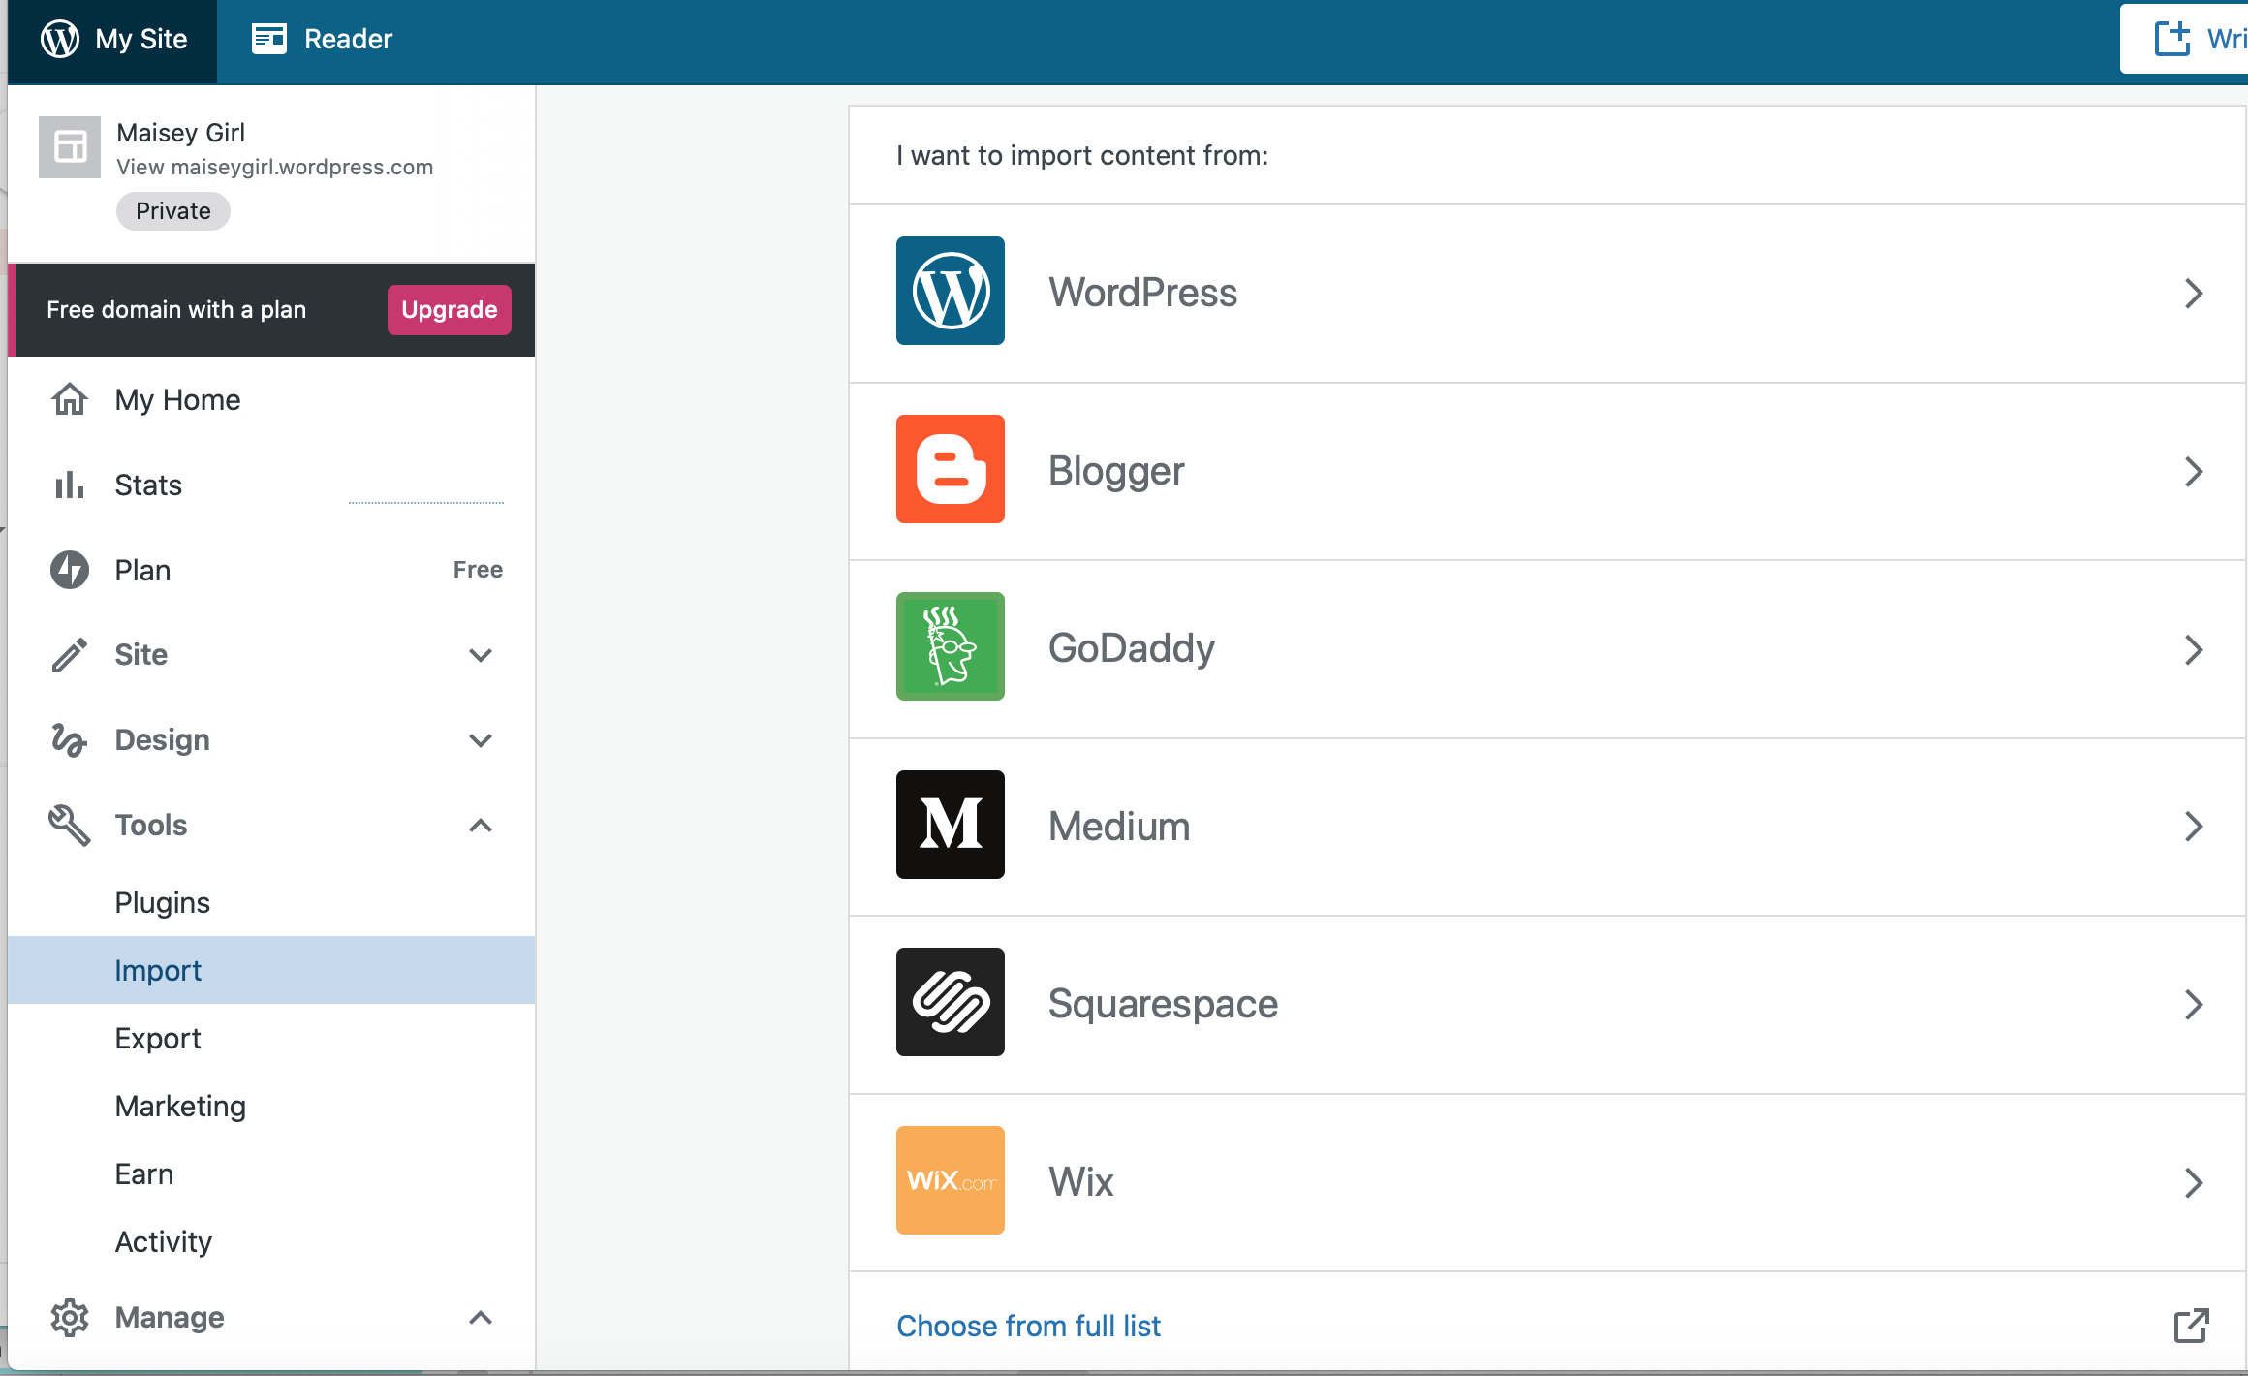2248x1376 pixels.
Task: Click the Site pencil icon
Action: [70, 655]
